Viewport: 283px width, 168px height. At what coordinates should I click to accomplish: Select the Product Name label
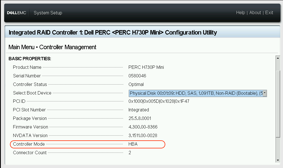pyautogui.click(x=27, y=67)
